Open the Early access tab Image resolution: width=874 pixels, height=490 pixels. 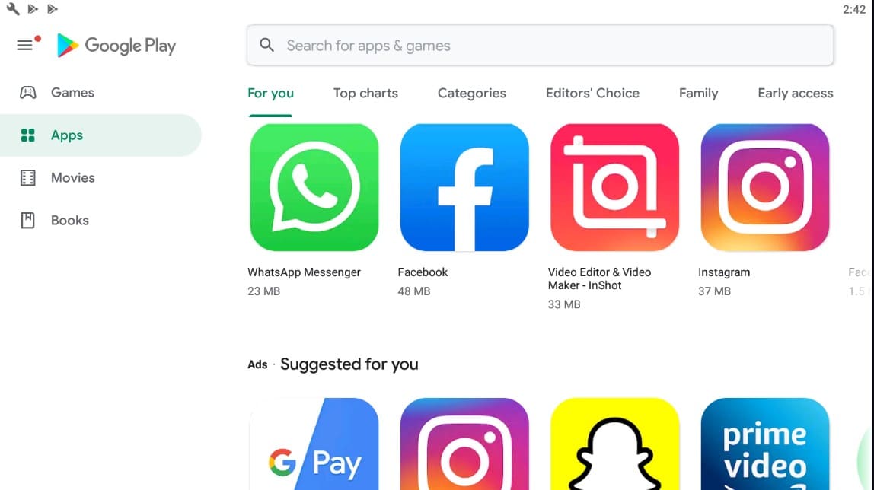(796, 93)
